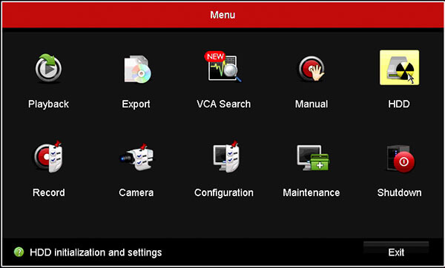
Task: Click the green help question mark icon
Action: point(19,252)
